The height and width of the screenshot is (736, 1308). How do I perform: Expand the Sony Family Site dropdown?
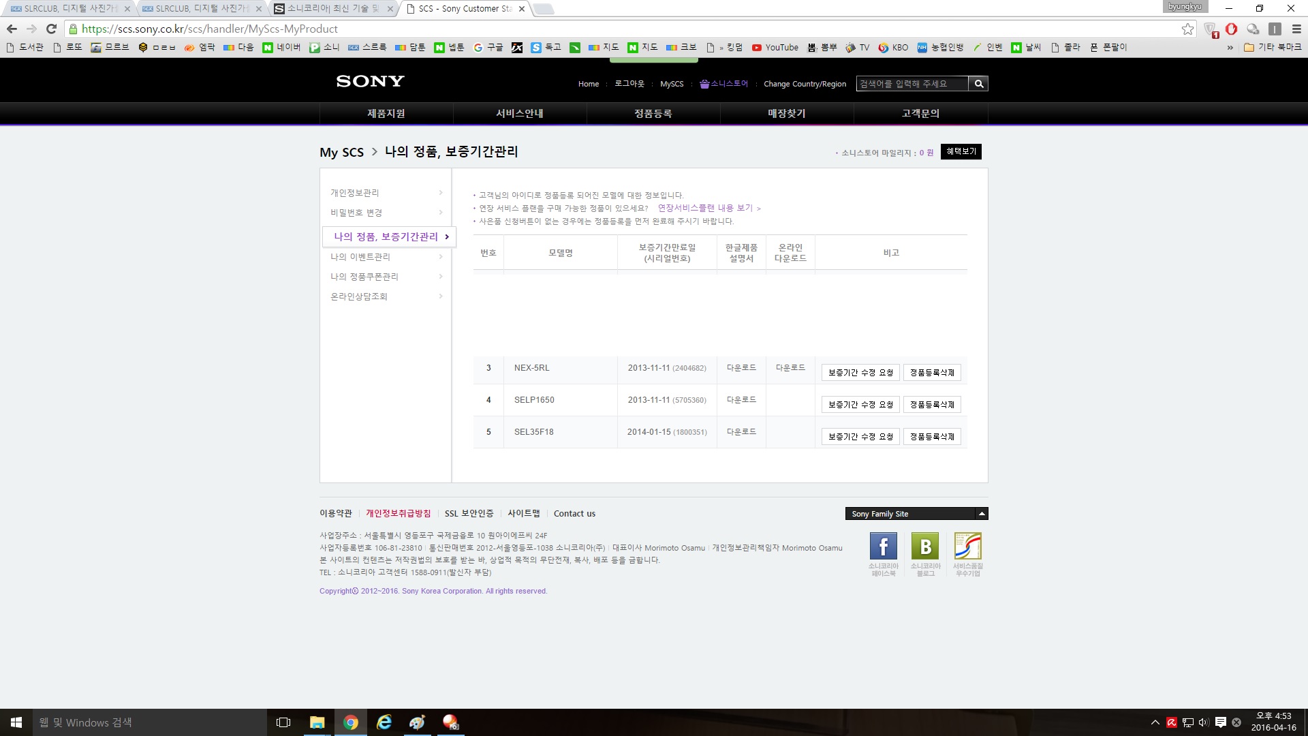(981, 514)
